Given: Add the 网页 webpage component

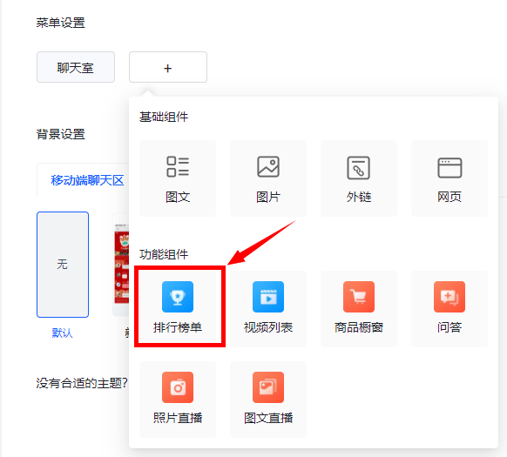Looking at the screenshot, I should pyautogui.click(x=450, y=178).
